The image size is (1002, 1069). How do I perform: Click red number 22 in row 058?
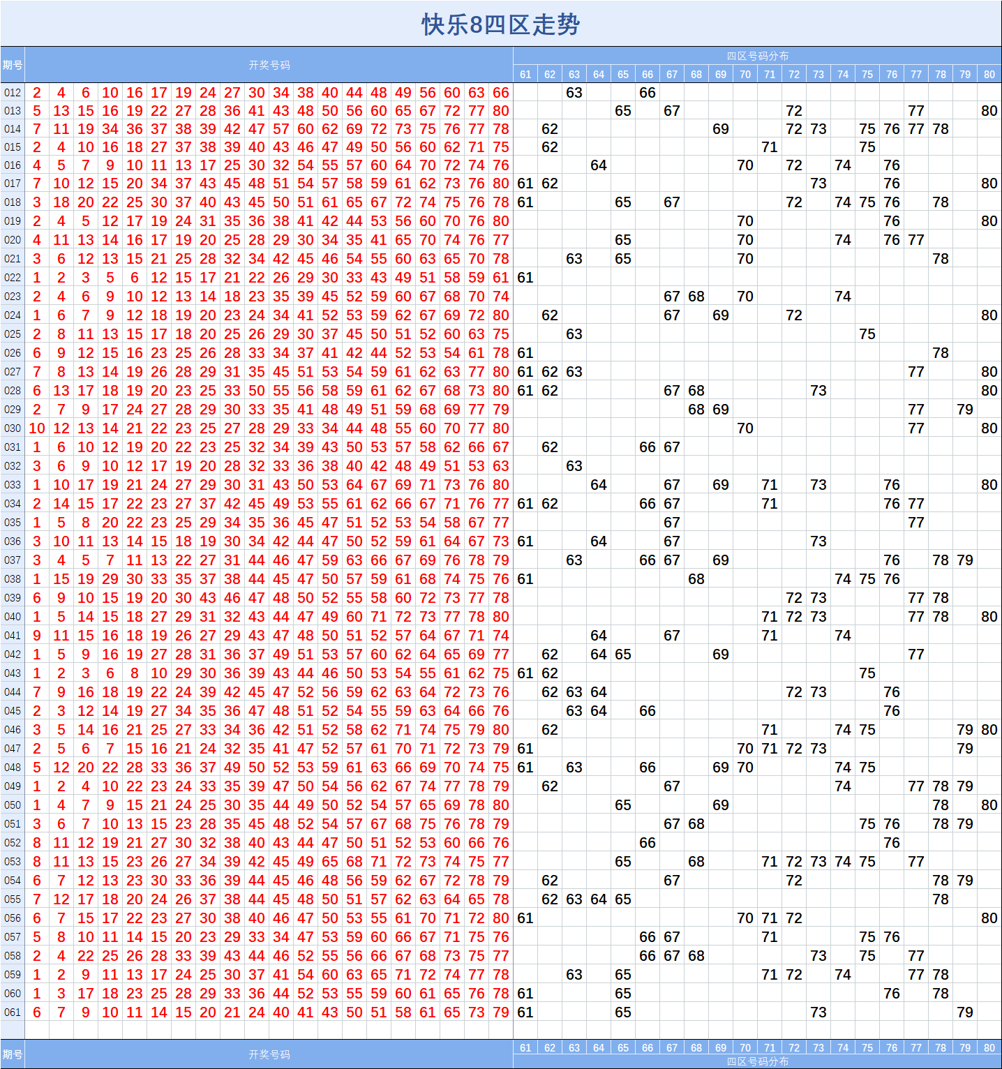(86, 956)
